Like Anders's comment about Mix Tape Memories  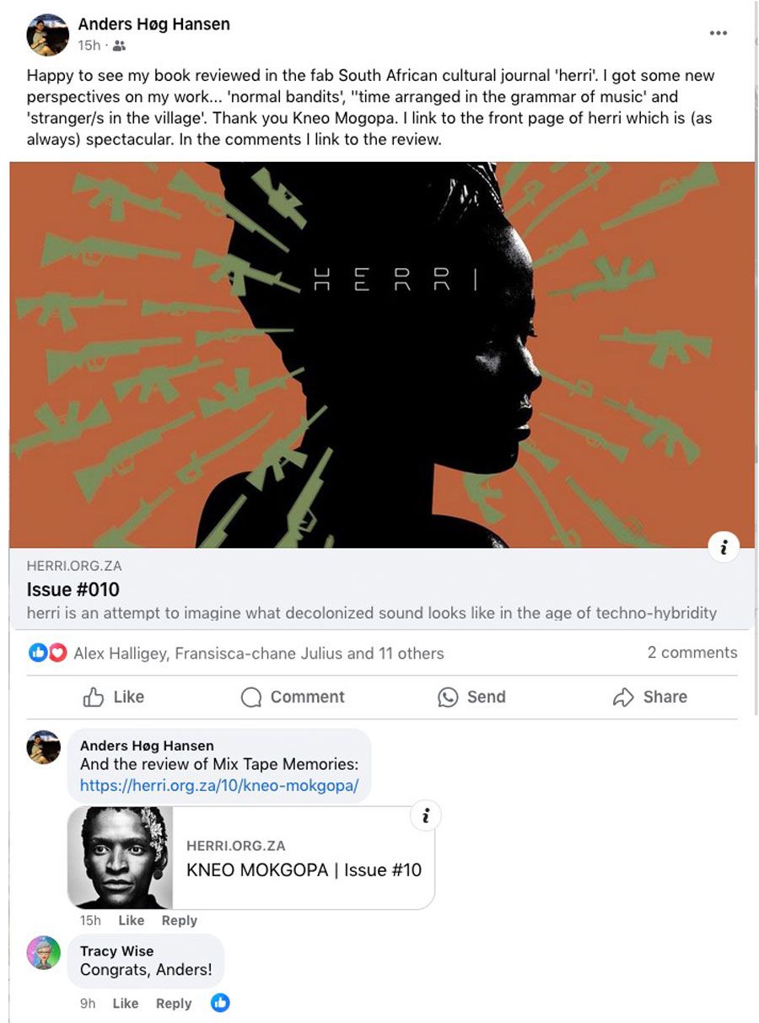(131, 920)
